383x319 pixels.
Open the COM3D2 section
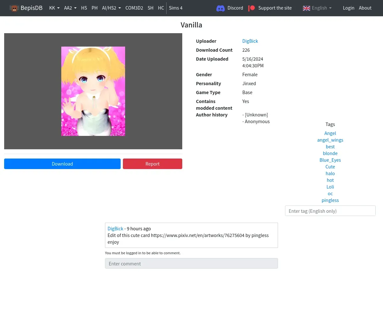pyautogui.click(x=134, y=8)
